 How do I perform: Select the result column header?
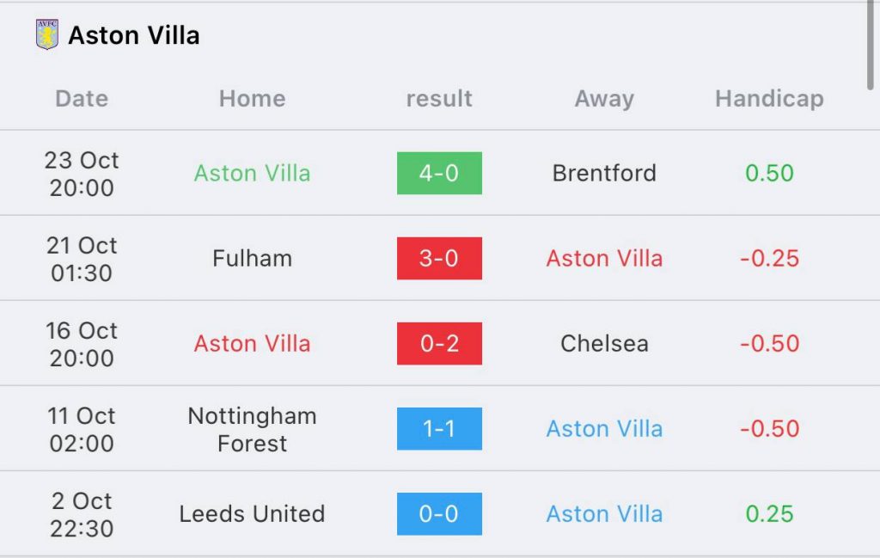coord(439,99)
